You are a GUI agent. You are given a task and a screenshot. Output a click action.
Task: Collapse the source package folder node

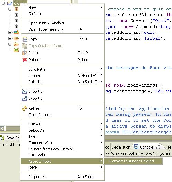10,9
